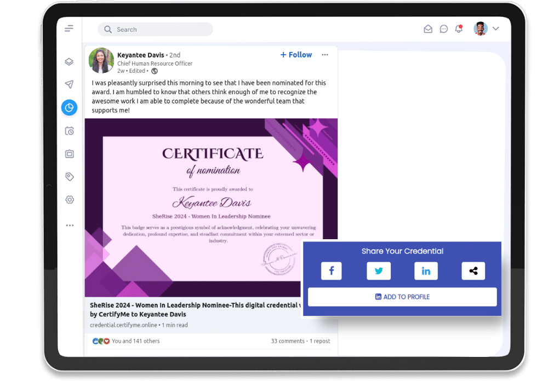Screen dimensions: 548x387
Task: Expand the account dropdown chevron
Action: pos(495,28)
